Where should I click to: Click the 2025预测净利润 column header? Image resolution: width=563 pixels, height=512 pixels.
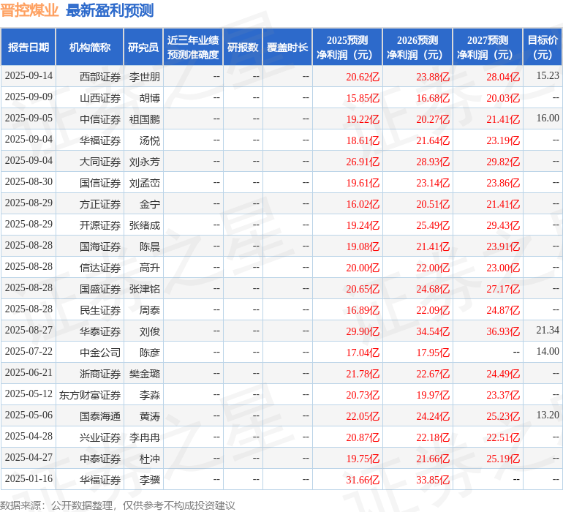[x=347, y=48]
